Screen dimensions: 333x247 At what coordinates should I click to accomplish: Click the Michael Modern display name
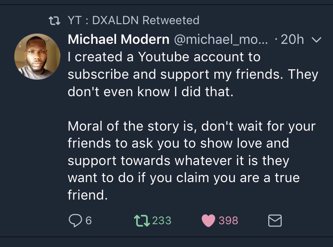click(x=118, y=40)
